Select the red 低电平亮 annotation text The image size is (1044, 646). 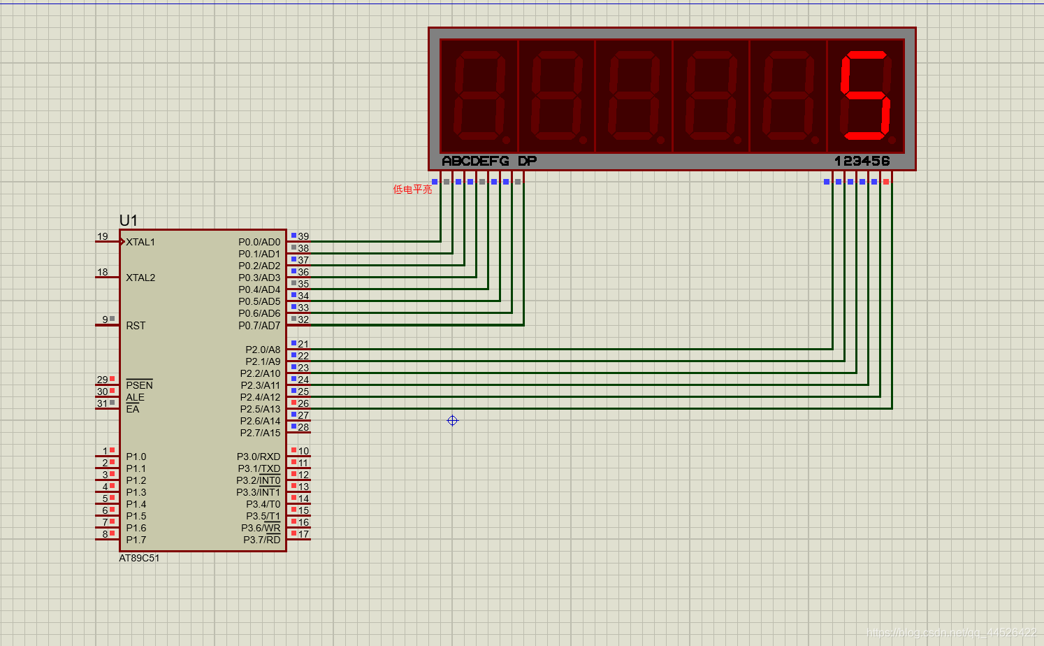(x=412, y=189)
